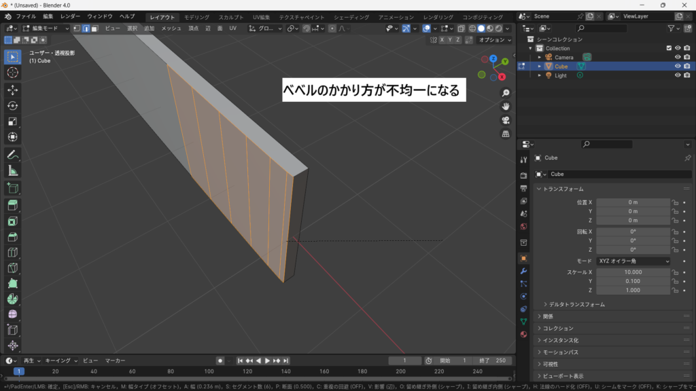Select the Move tool in left toolbar

[13, 90]
